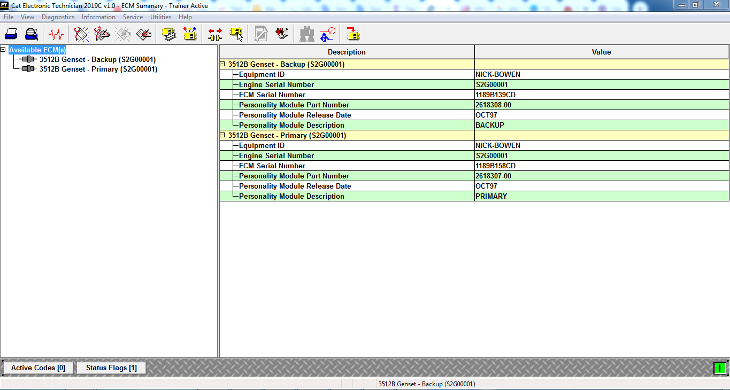Click the ECM Summary toolbar icon
The width and height of the screenshot is (730, 390).
pos(170,34)
